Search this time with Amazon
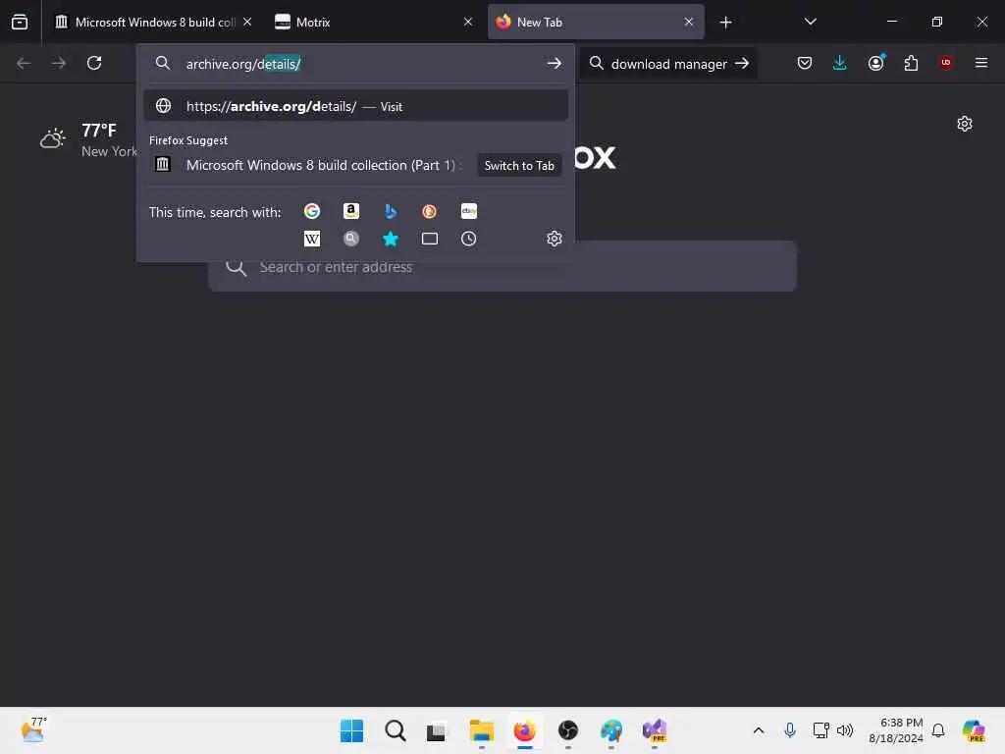 351,211
